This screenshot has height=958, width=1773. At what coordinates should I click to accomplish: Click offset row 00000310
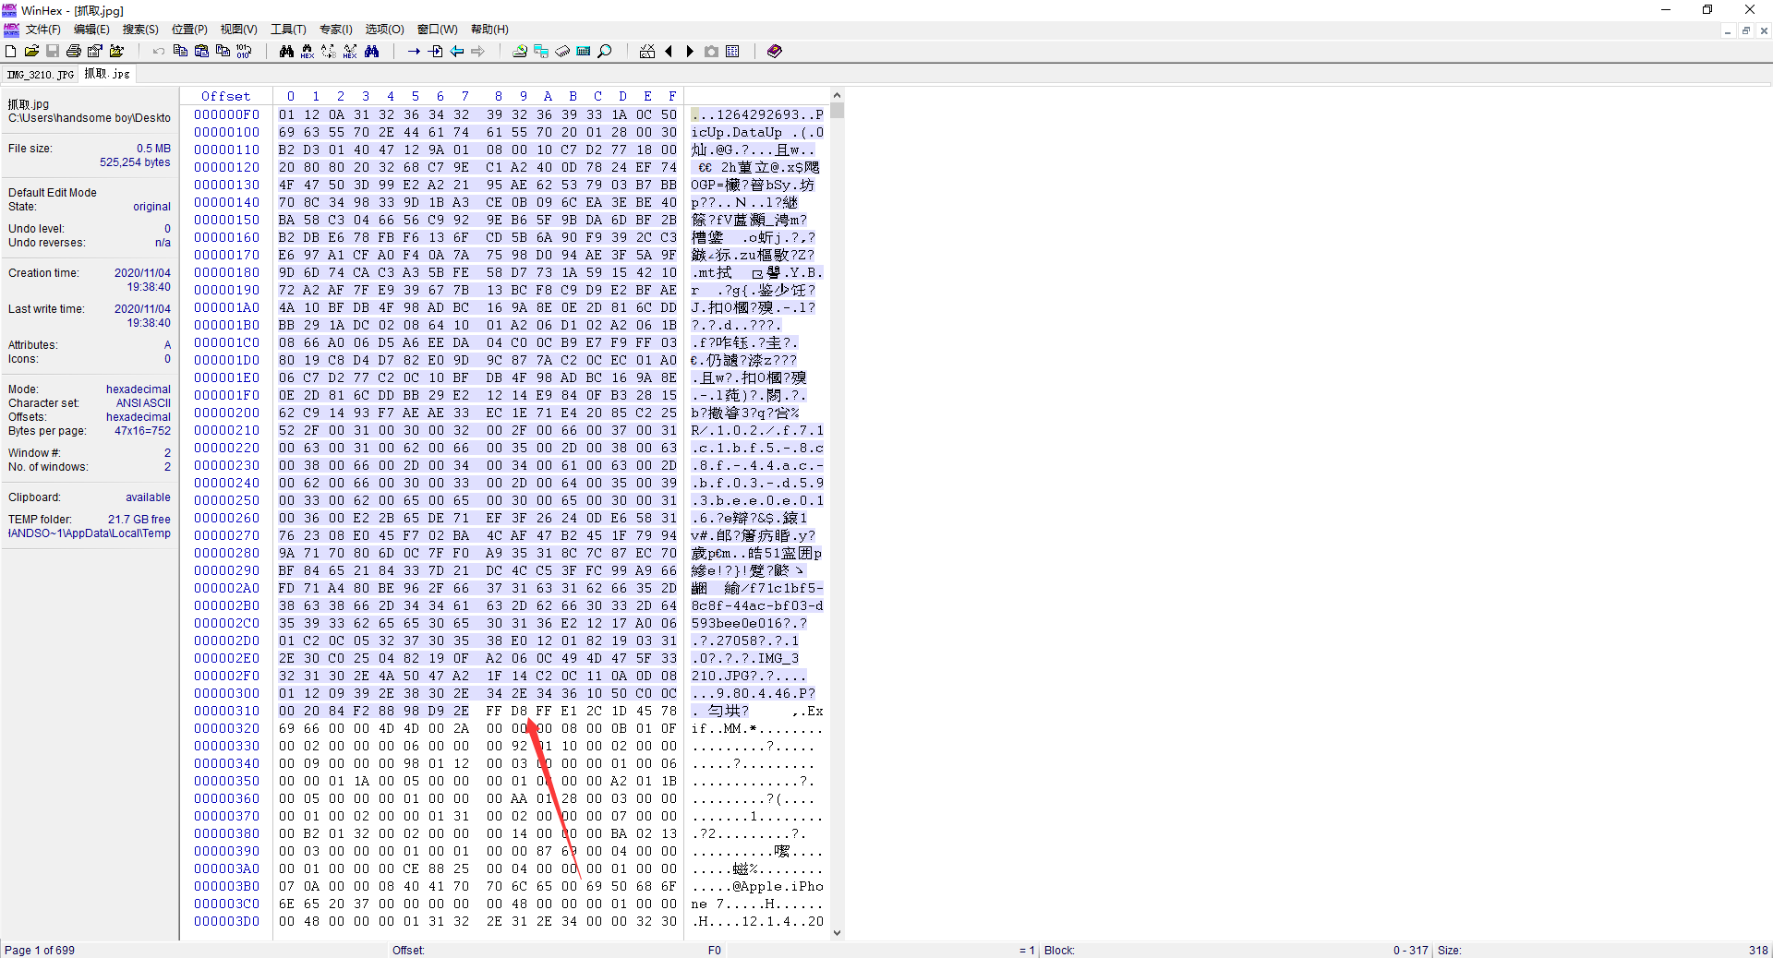tap(226, 711)
